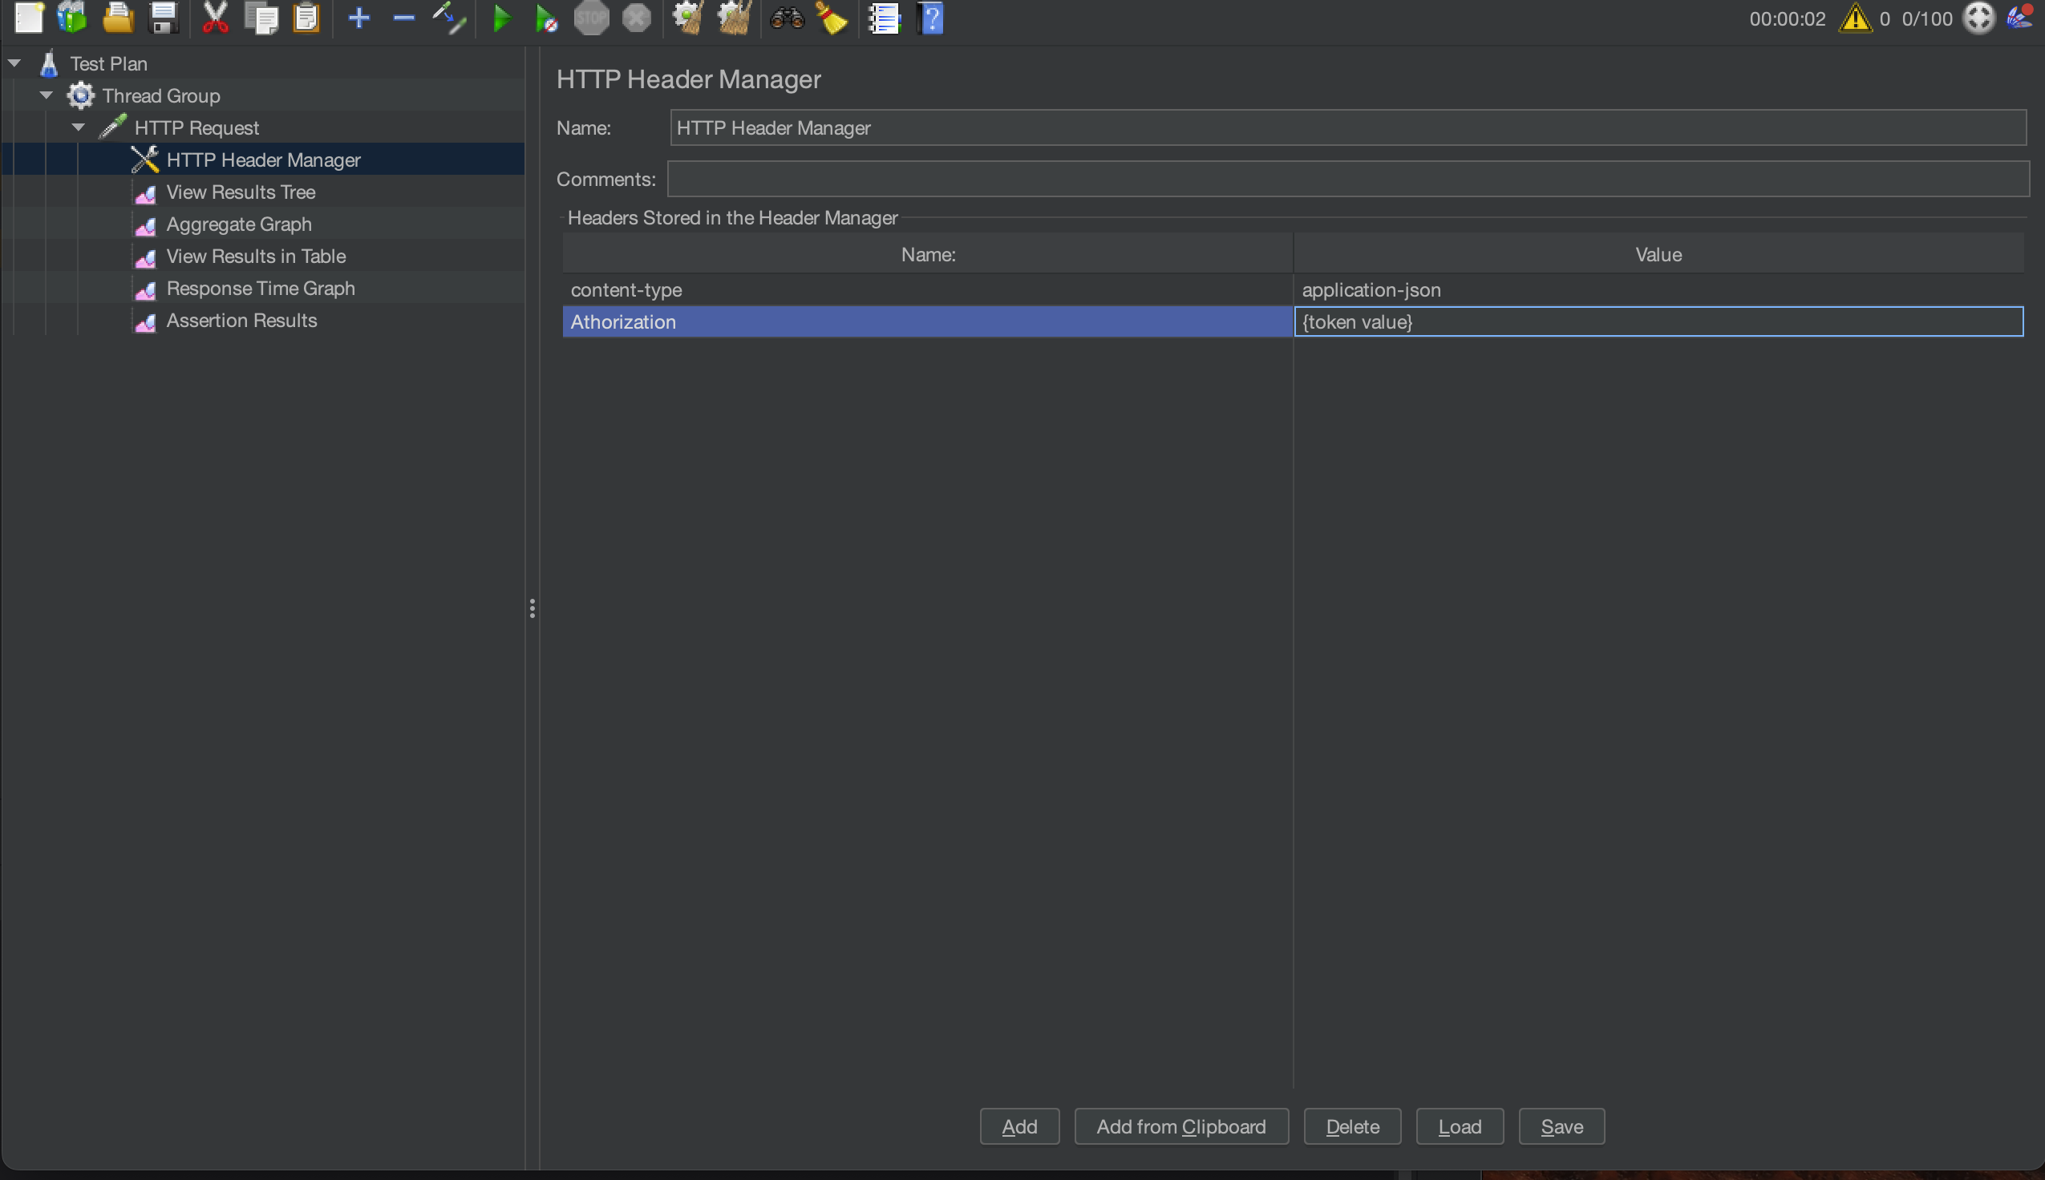This screenshot has height=1180, width=2045.
Task: Click the Comments input field
Action: click(x=1347, y=179)
